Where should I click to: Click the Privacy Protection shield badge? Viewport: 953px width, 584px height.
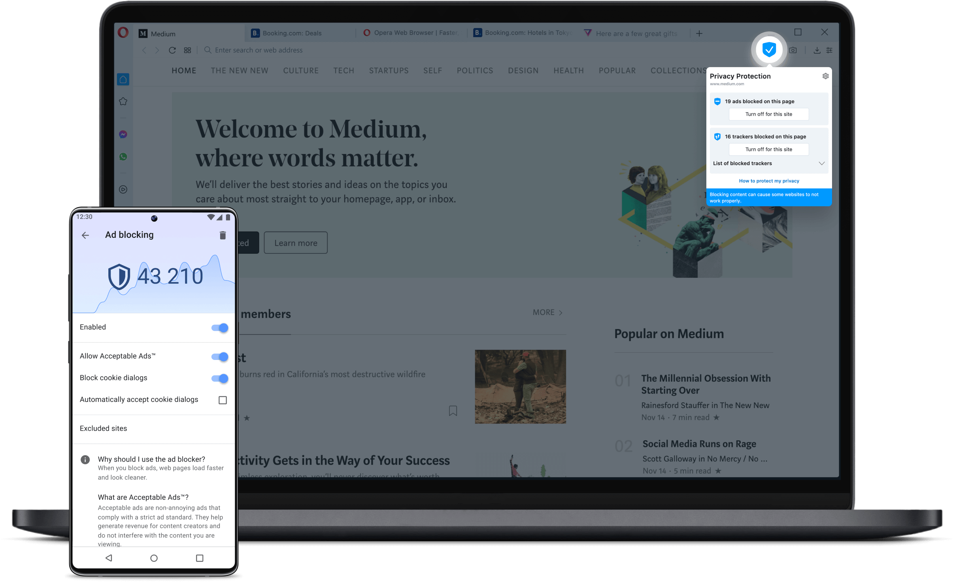[768, 49]
